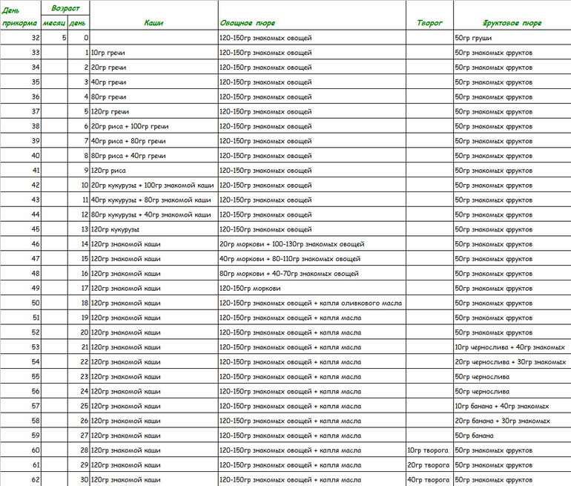Click the month value "5" cell
This screenshot has height=486, width=571.
pyautogui.click(x=54, y=38)
